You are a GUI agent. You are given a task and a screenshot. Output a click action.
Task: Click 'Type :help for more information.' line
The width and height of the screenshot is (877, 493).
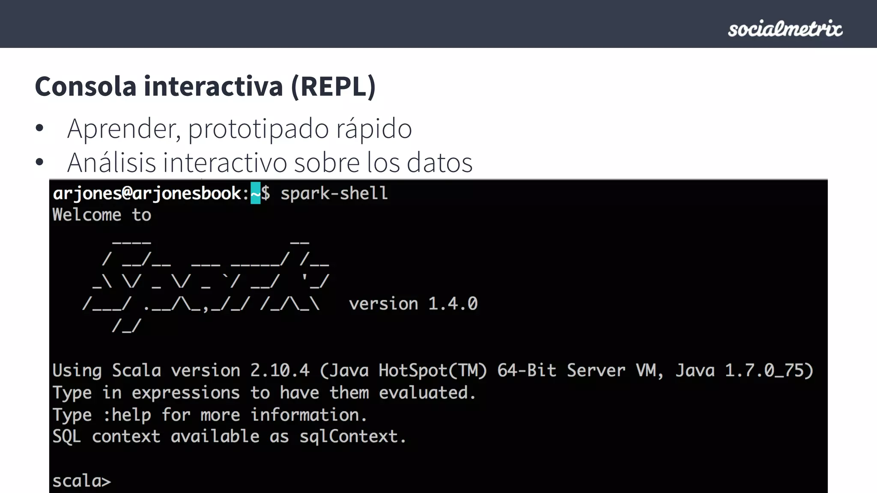pyautogui.click(x=210, y=415)
